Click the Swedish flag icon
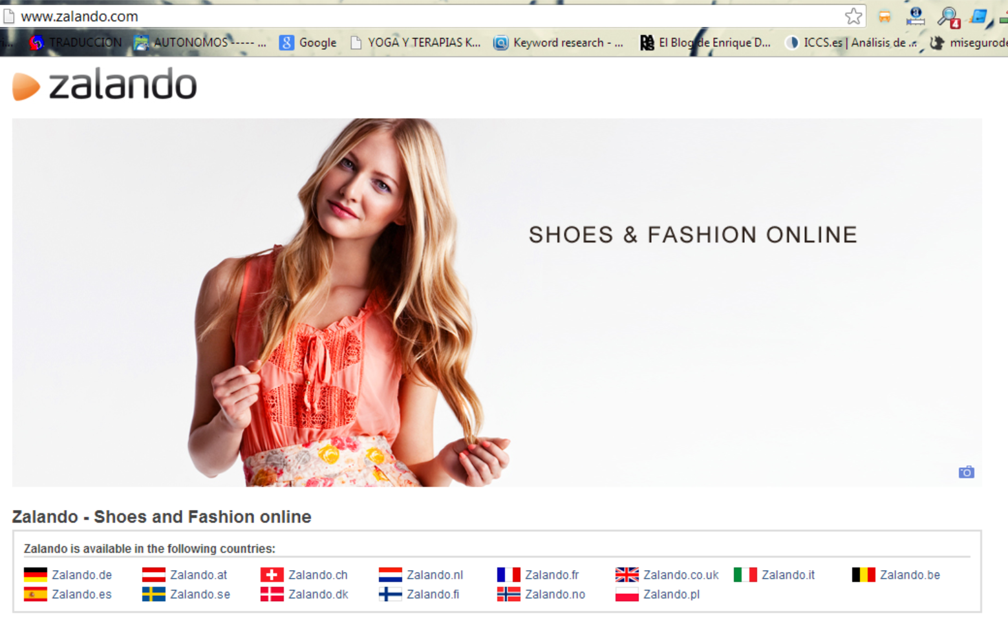The height and width of the screenshot is (625, 1008). tap(154, 594)
